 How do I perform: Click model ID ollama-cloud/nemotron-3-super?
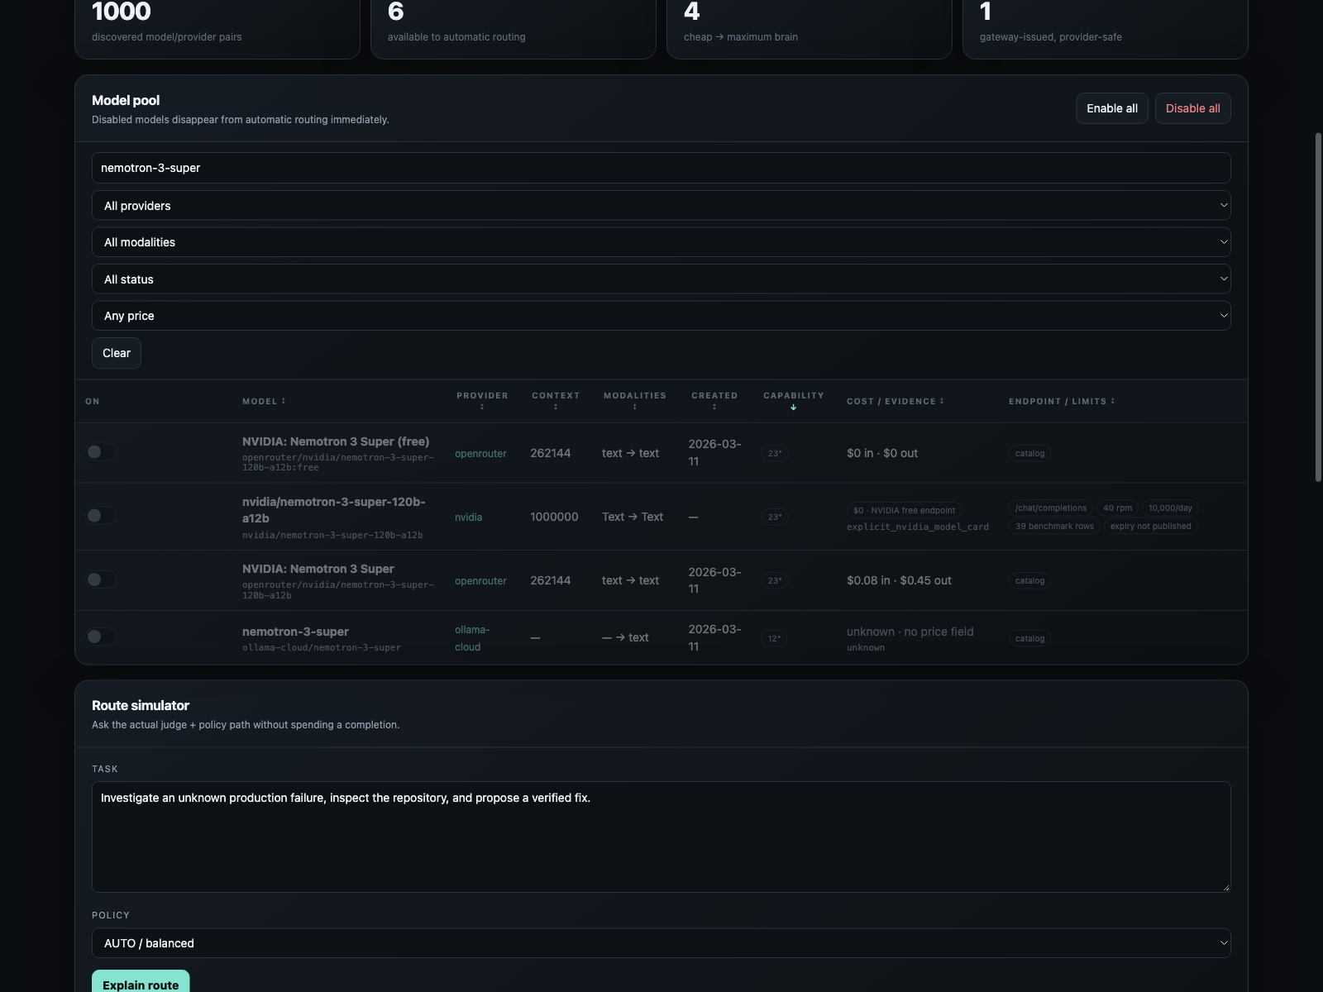pos(322,647)
